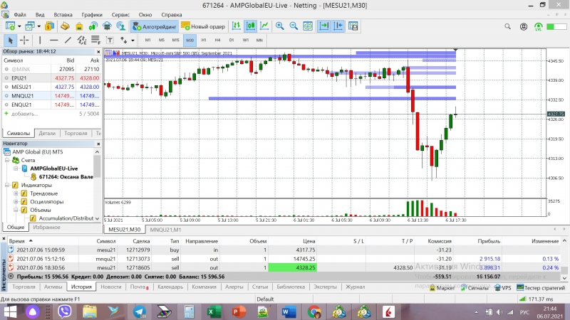Select the arrow cursor tool

coord(10,41)
